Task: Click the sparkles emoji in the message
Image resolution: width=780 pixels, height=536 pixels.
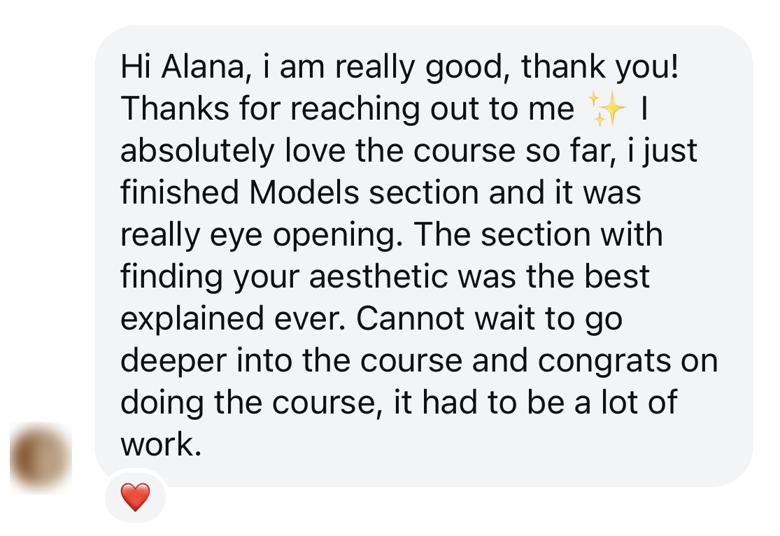Action: [605, 109]
